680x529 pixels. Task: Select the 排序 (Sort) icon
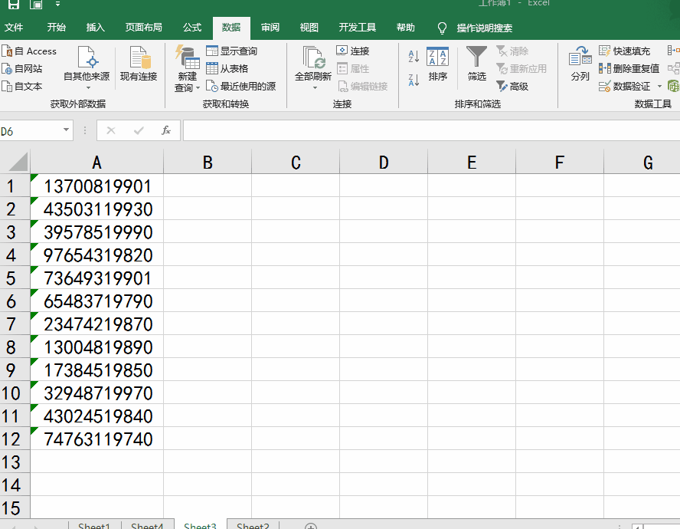pyautogui.click(x=439, y=67)
